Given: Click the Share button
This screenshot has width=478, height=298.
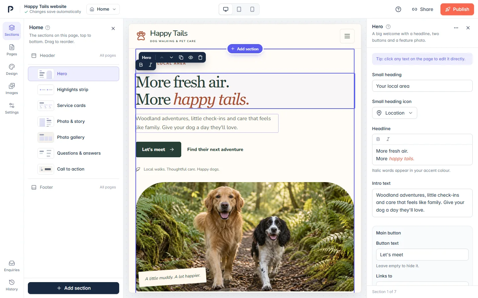Looking at the screenshot, I should [423, 9].
